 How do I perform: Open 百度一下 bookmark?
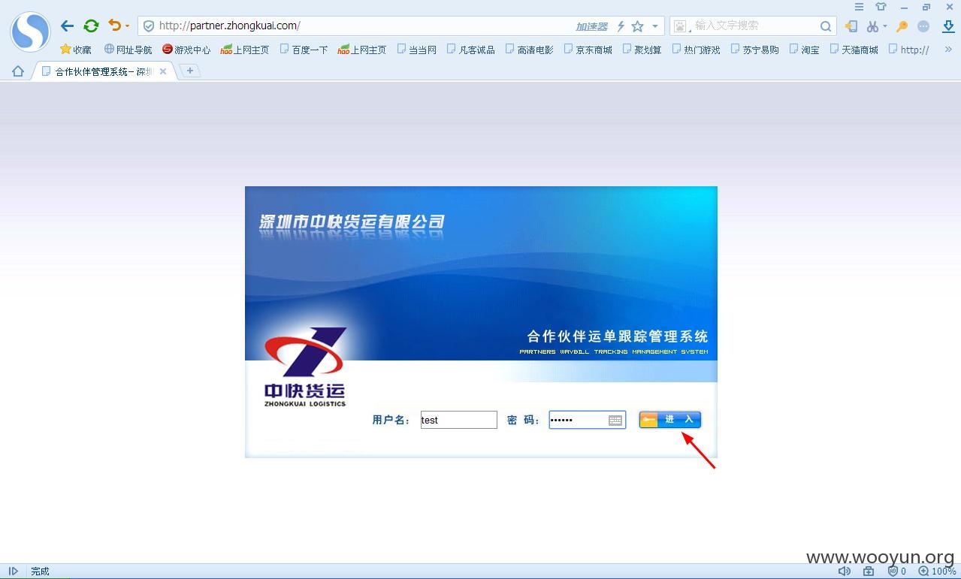point(304,50)
